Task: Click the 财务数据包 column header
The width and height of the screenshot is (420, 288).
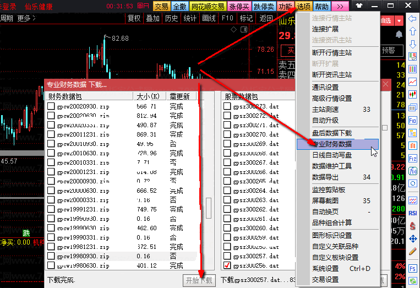Action: click(90, 96)
